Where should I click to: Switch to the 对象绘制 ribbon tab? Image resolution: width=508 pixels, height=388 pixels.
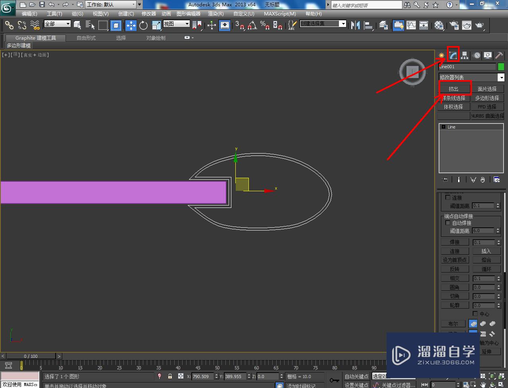(156, 38)
